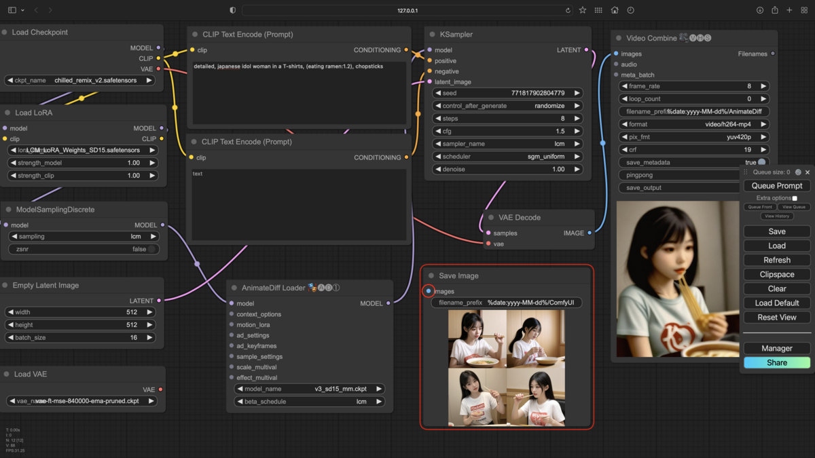Click Empty Latent Image LATENT socket
This screenshot has width=815, height=458.
tap(160, 301)
